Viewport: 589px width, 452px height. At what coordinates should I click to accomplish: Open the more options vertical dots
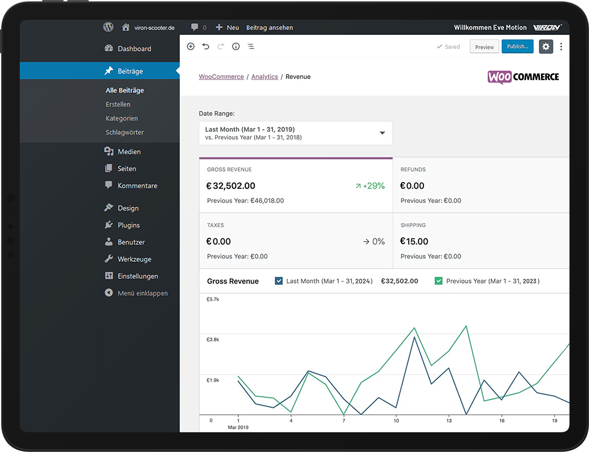(561, 47)
